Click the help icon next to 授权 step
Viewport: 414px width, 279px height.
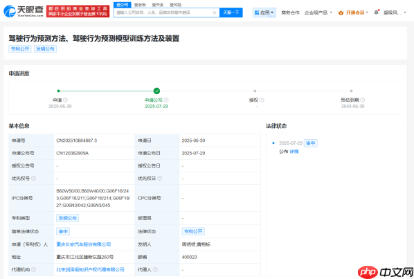[x=262, y=100]
